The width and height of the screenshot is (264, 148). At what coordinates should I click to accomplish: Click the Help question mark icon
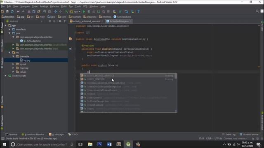139,12
